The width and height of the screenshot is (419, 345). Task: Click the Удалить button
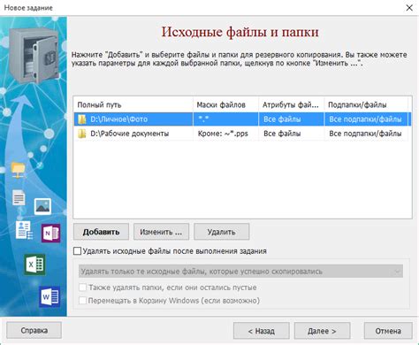click(221, 232)
